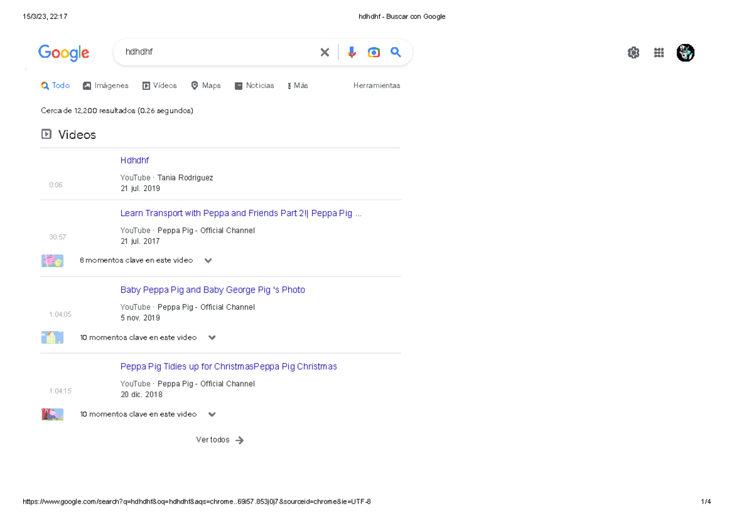Switch to the Imágenes filter
The image size is (734, 519).
pos(105,86)
